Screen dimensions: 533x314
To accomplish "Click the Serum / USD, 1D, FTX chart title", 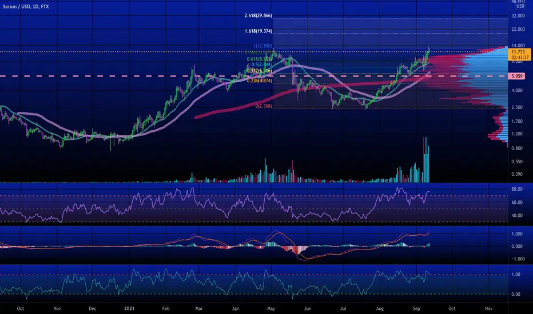I will [26, 6].
